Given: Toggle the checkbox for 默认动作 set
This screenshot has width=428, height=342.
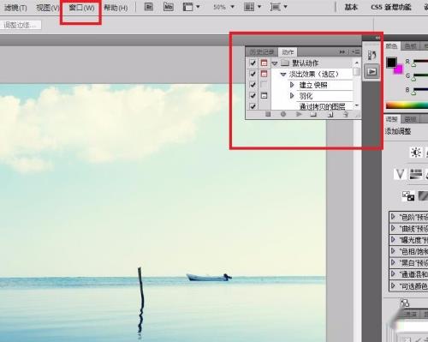Looking at the screenshot, I should click(x=253, y=63).
